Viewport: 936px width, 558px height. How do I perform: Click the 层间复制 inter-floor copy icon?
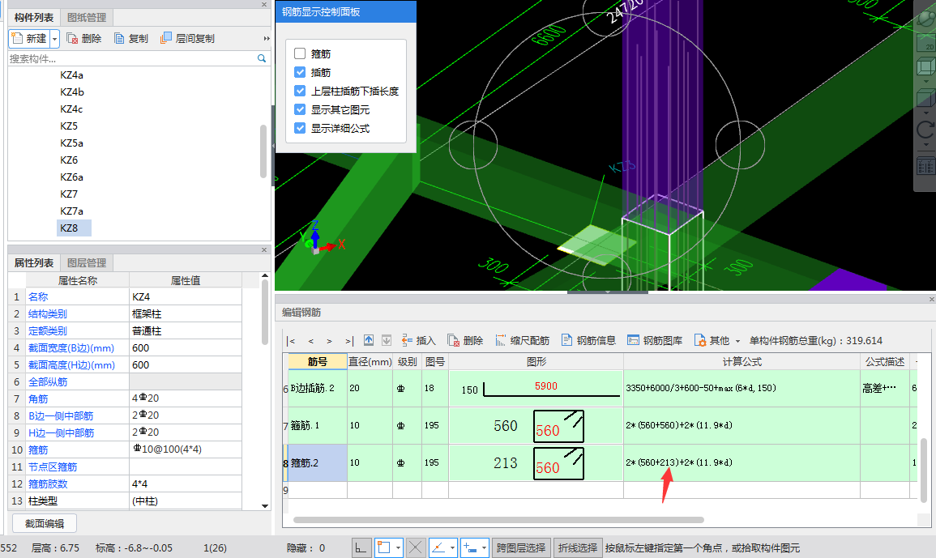tap(166, 38)
